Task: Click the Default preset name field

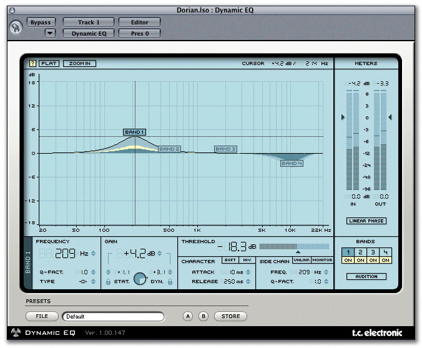Action: click(x=112, y=316)
